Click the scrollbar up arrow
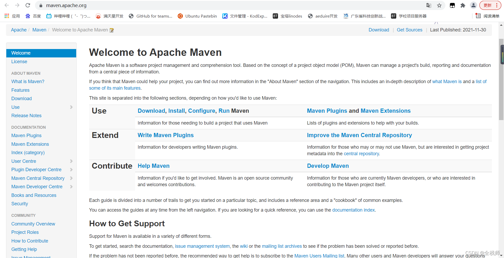The image size is (504, 258). pyautogui.click(x=501, y=25)
